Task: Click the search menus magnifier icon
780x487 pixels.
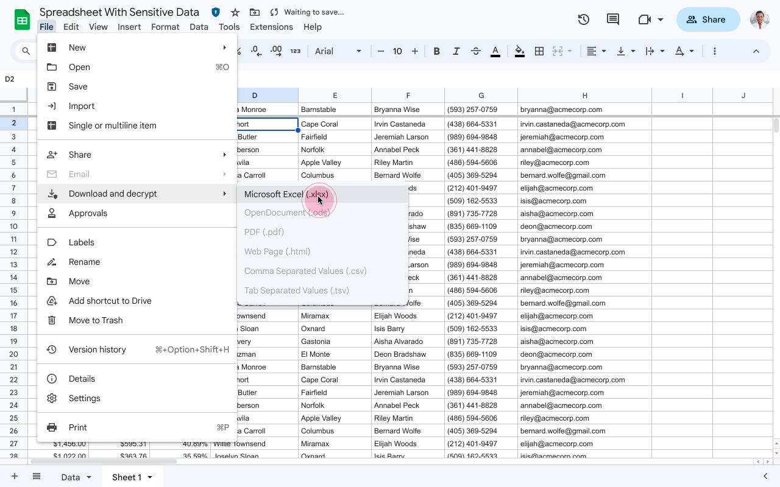Action: click(26, 51)
